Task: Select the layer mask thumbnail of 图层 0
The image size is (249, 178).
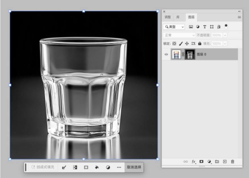Action: [x=189, y=54]
